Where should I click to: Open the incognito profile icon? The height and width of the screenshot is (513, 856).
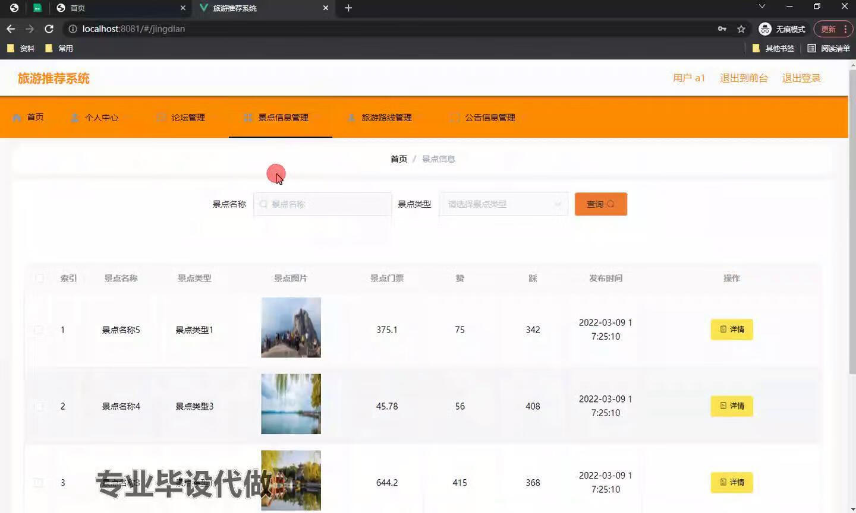(765, 28)
